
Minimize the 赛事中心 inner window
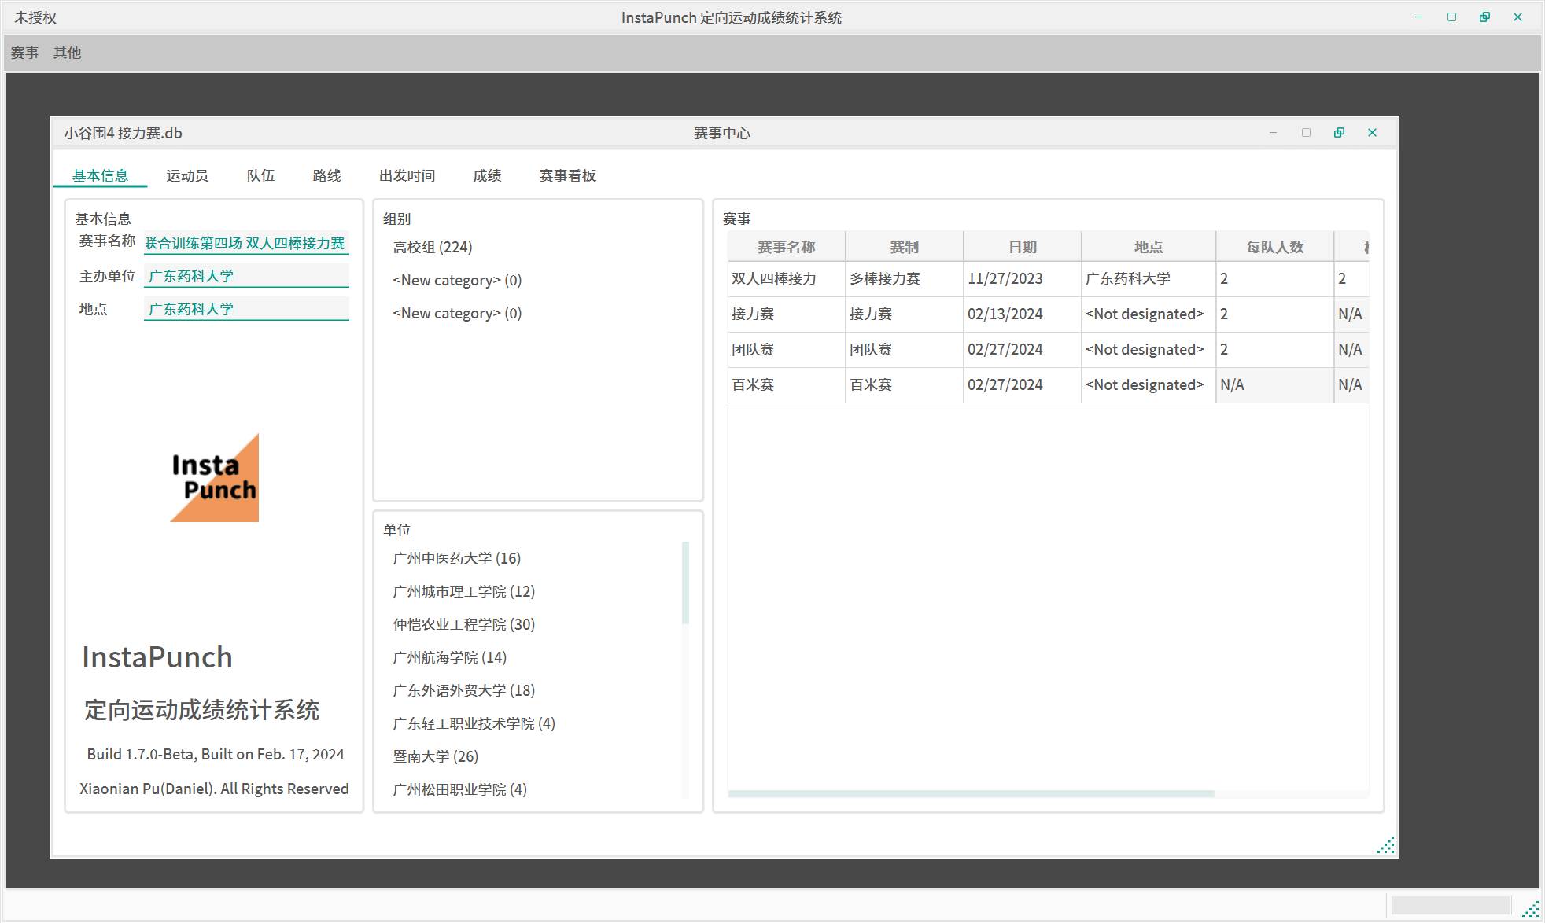click(x=1273, y=133)
